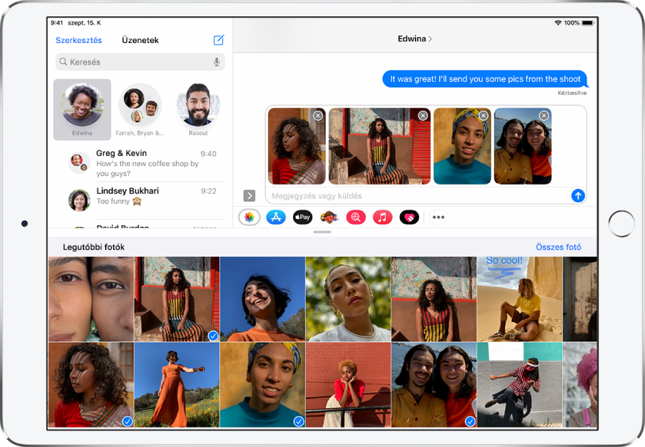This screenshot has height=447, width=645.
Task: Send the message with the blue arrow
Action: coord(578,196)
